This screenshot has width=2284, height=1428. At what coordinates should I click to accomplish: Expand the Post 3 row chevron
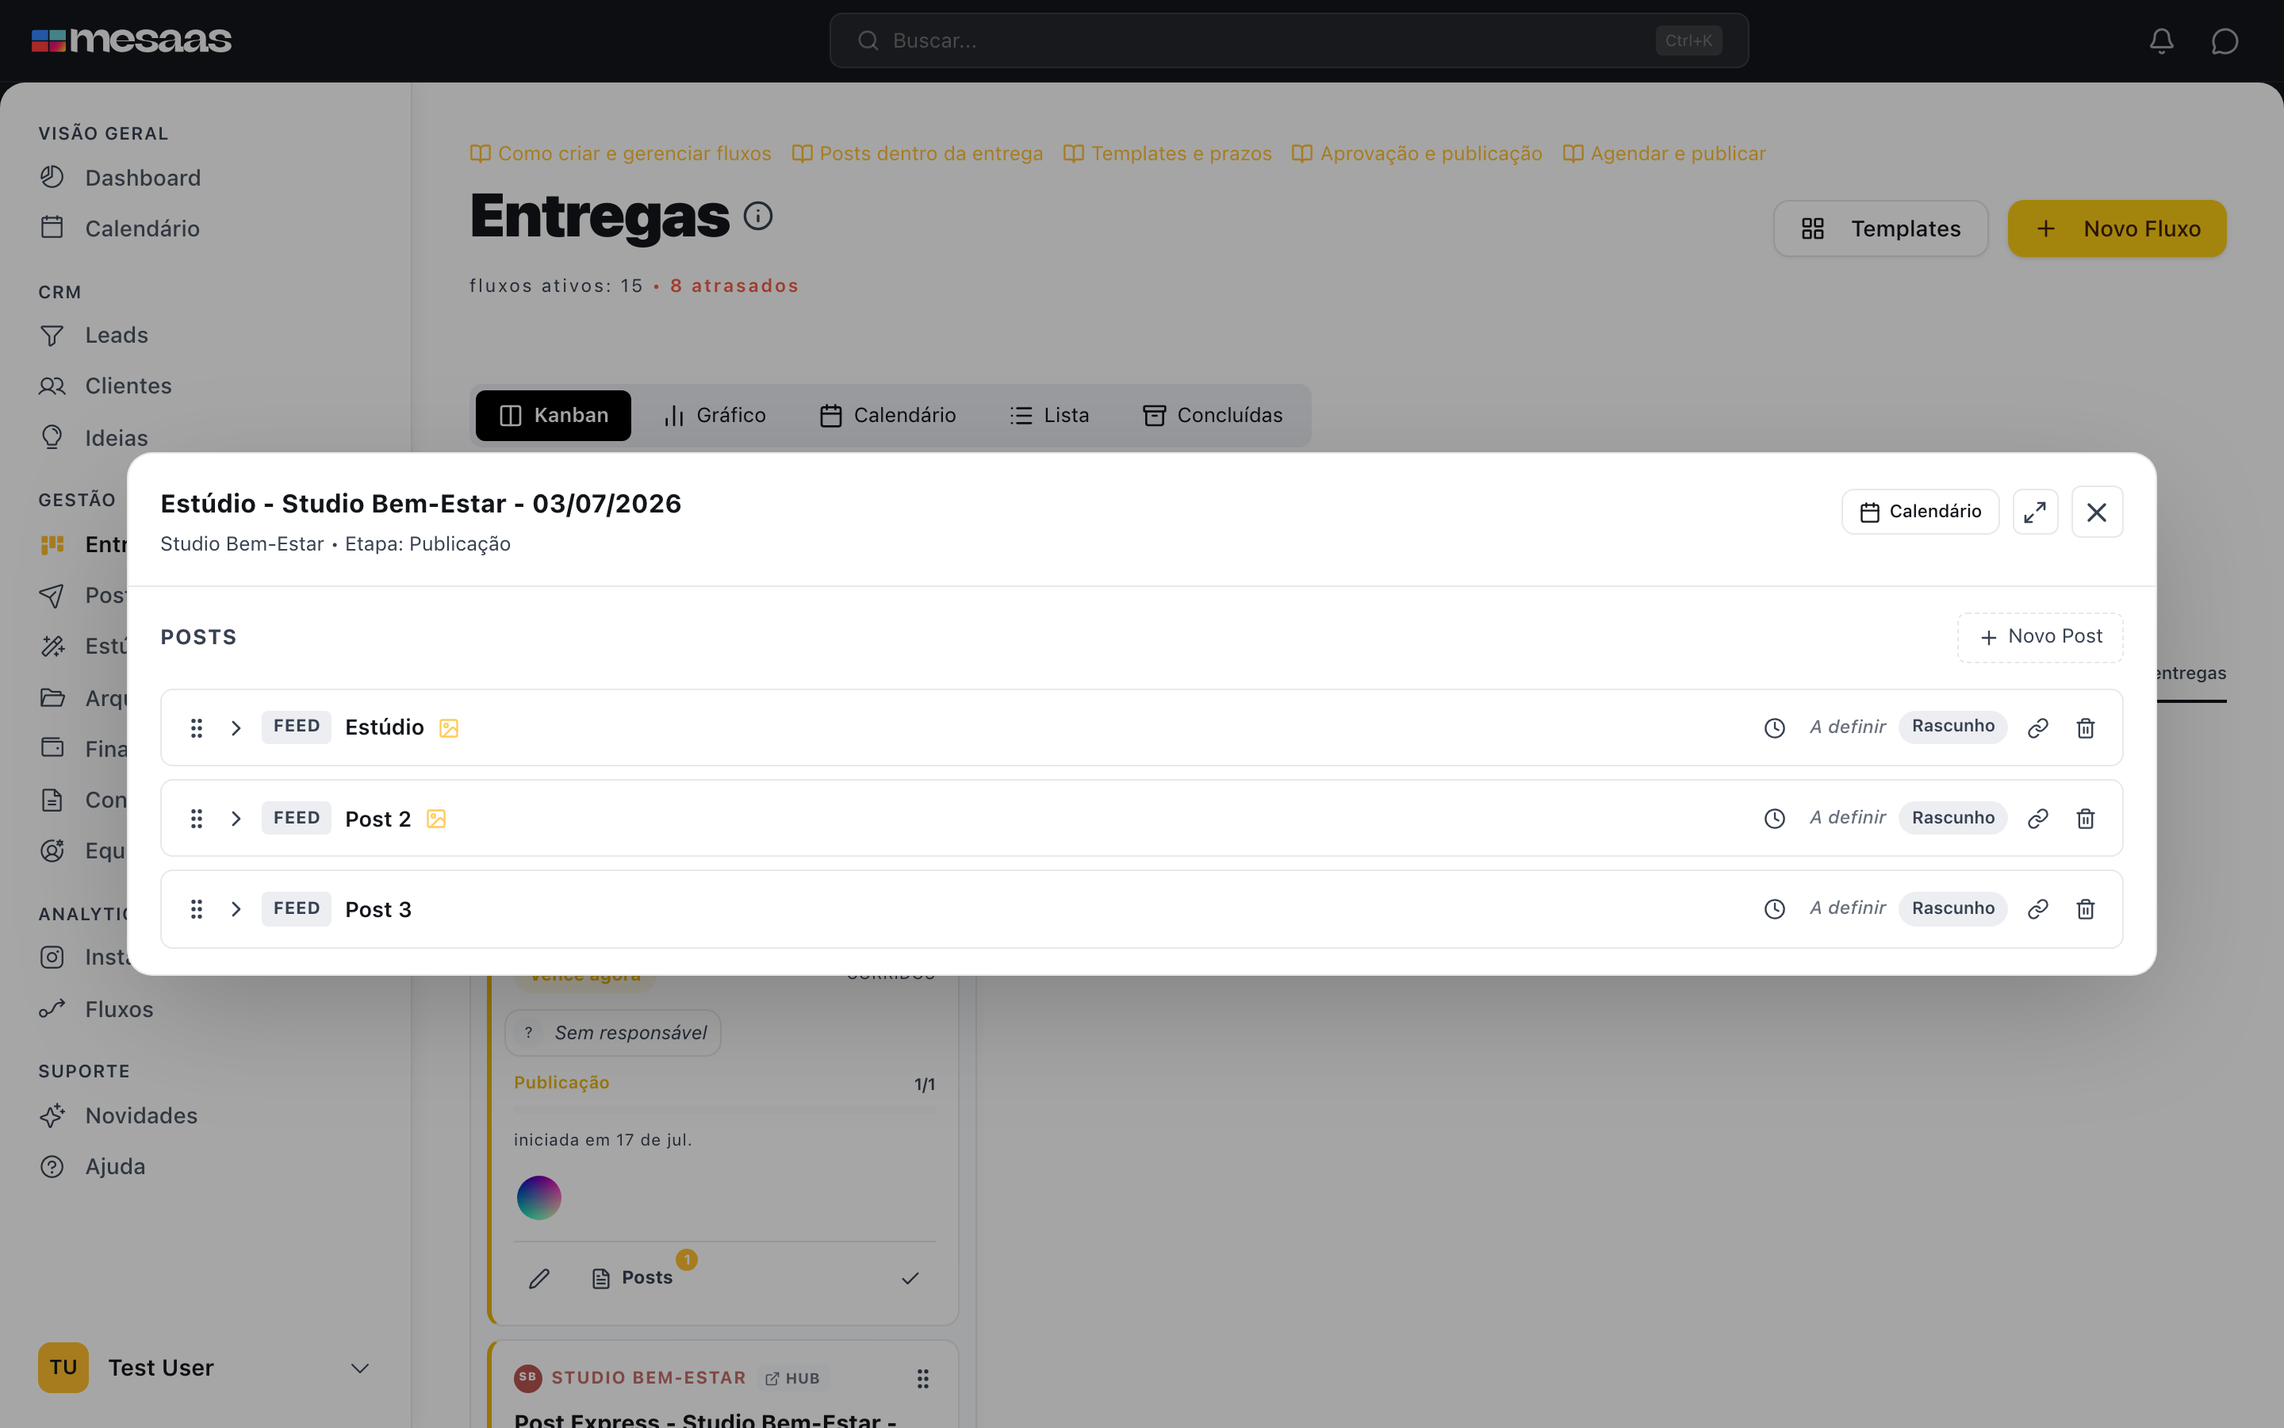coord(236,908)
